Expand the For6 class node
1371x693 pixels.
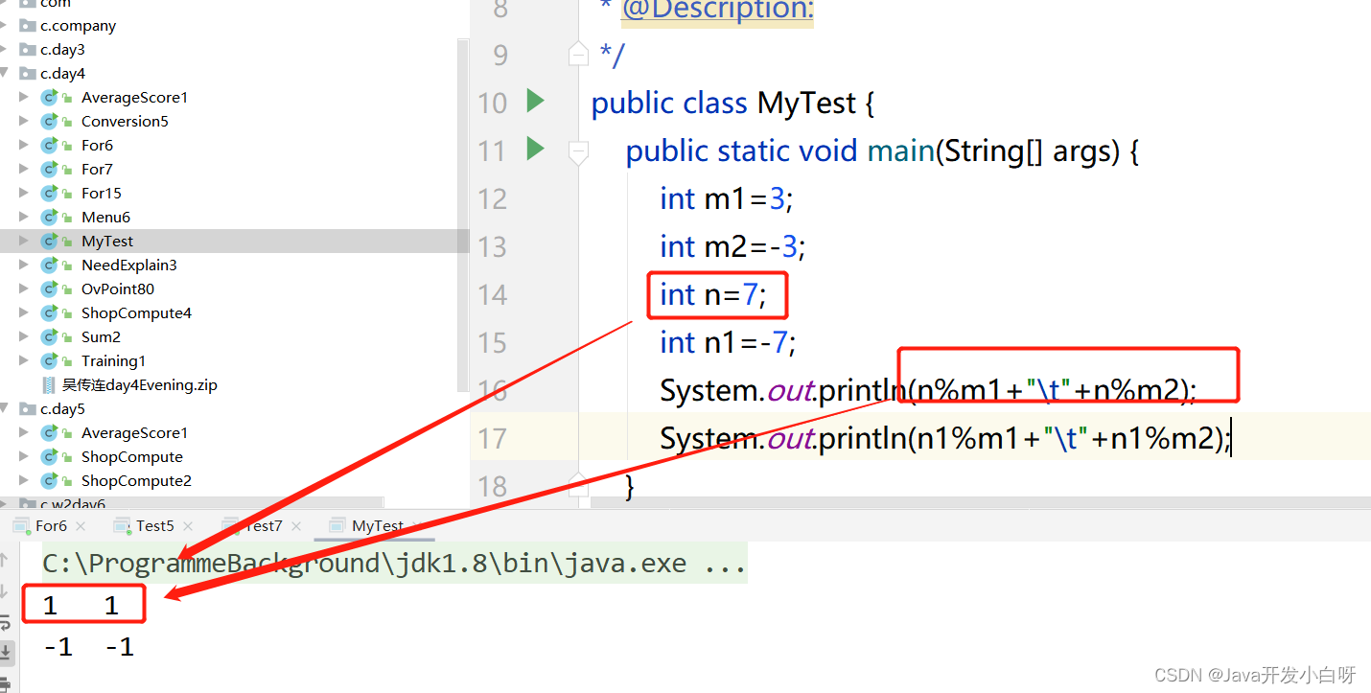point(24,146)
